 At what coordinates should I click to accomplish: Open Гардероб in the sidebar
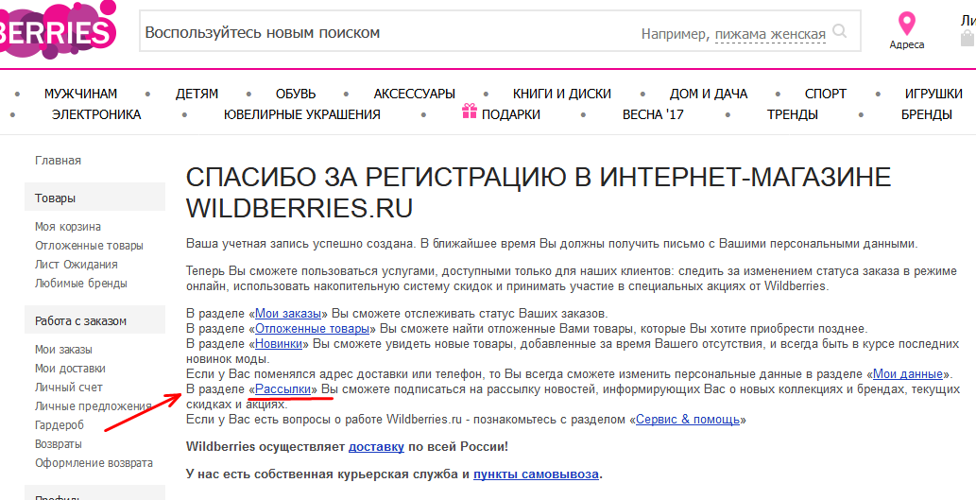60,425
